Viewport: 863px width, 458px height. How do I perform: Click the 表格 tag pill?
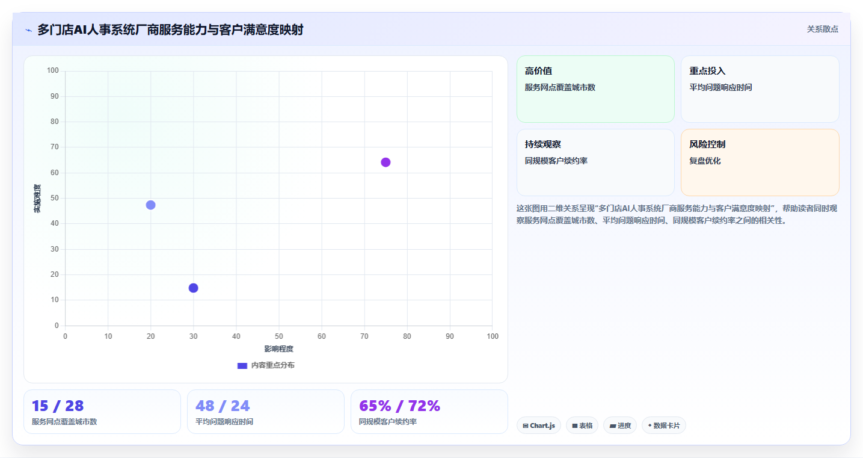[x=582, y=426]
